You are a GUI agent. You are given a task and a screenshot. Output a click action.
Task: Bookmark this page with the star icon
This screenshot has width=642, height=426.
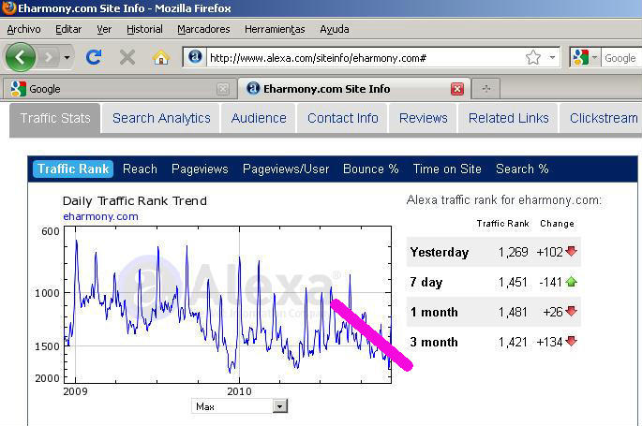tap(532, 57)
